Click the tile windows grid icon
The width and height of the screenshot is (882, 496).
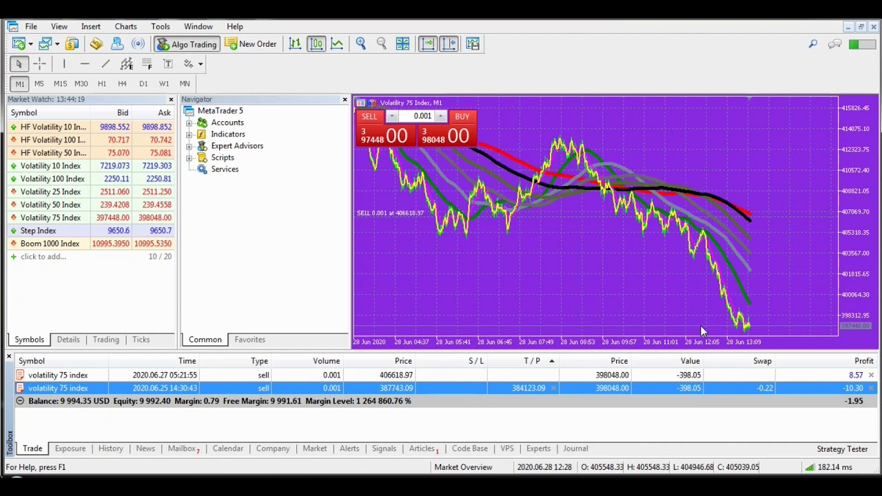[x=402, y=44]
